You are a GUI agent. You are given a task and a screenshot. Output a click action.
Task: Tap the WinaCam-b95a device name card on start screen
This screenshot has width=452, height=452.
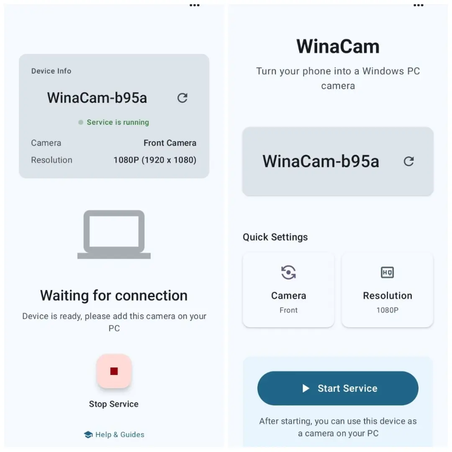click(338, 162)
